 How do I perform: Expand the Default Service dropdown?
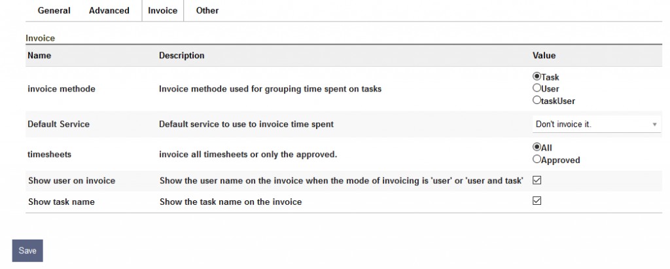596,124
